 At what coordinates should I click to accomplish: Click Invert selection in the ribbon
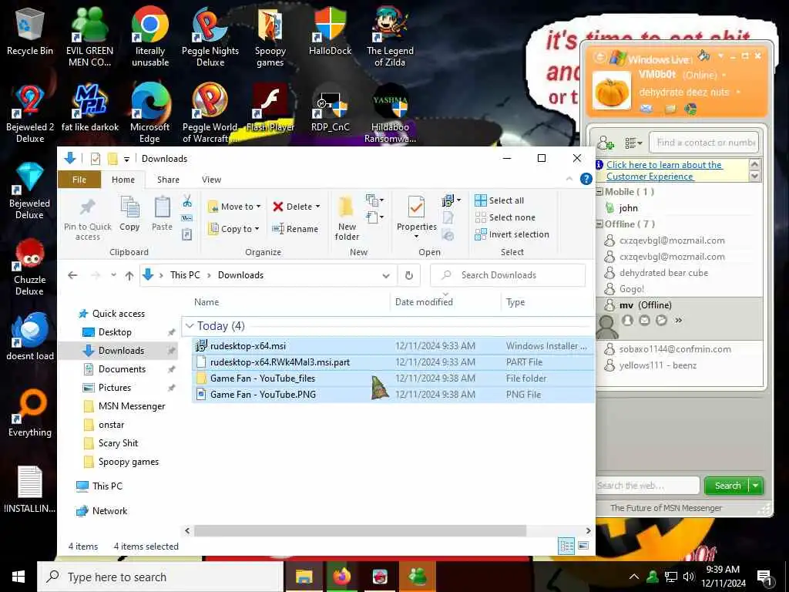click(x=512, y=234)
